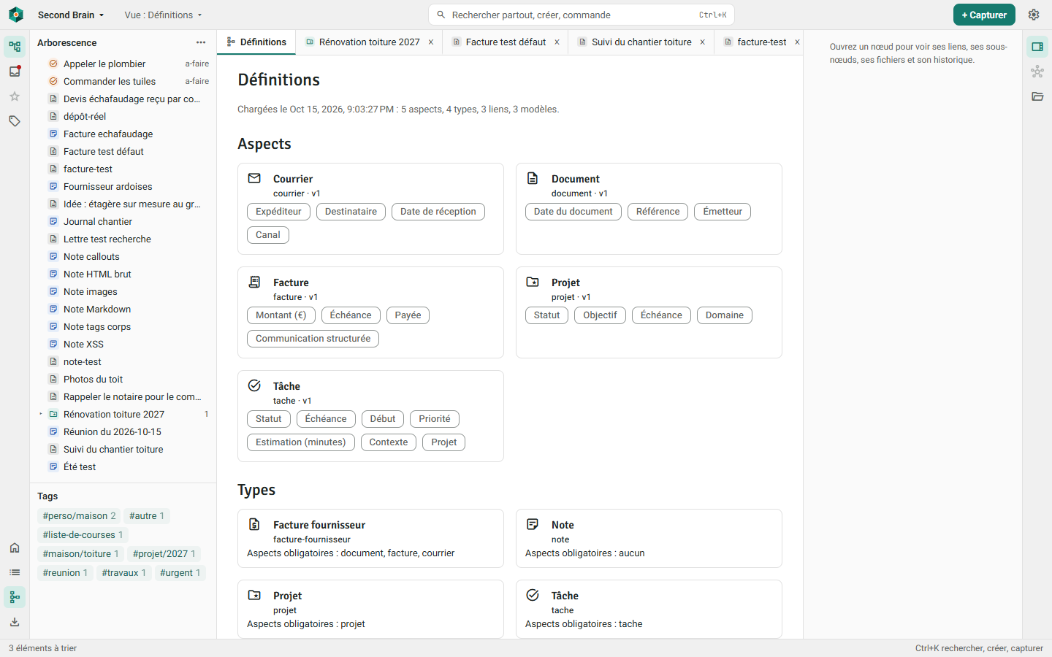Click the search everywhere input field
Image resolution: width=1052 pixels, height=657 pixels.
(x=582, y=15)
